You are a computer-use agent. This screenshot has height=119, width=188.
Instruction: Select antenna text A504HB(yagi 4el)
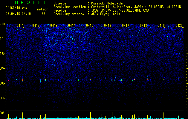coord(106,14)
